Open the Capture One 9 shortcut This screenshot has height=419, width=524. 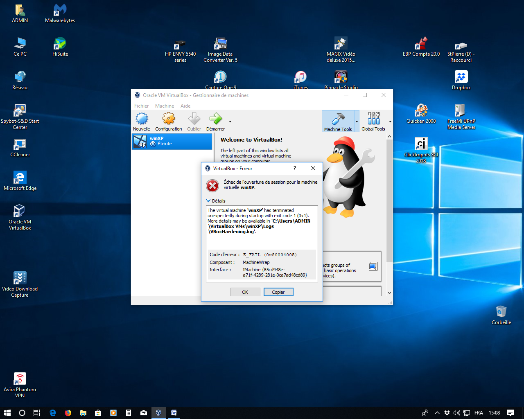(x=220, y=80)
